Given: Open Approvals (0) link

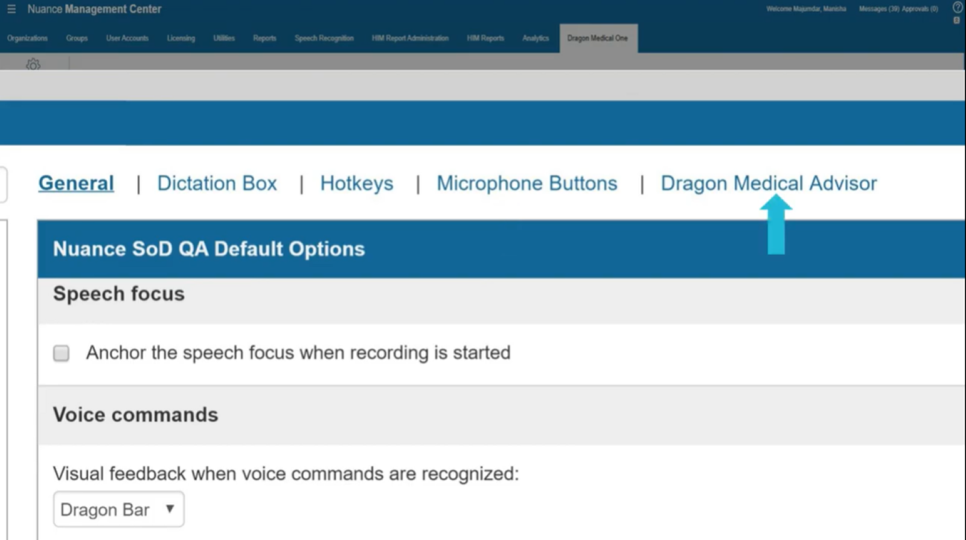Looking at the screenshot, I should [x=920, y=9].
